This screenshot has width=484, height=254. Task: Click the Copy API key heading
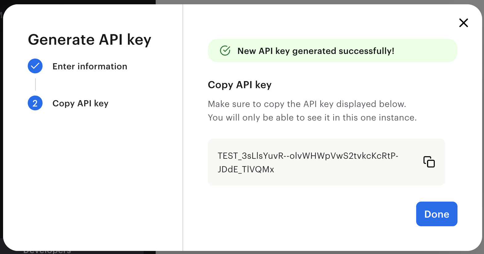240,85
